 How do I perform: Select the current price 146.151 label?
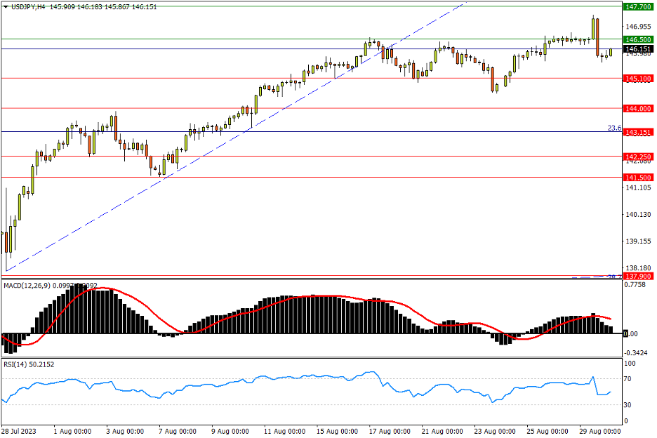point(639,49)
